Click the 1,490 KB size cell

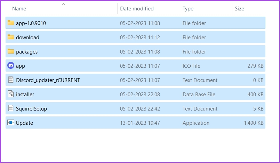(254, 123)
